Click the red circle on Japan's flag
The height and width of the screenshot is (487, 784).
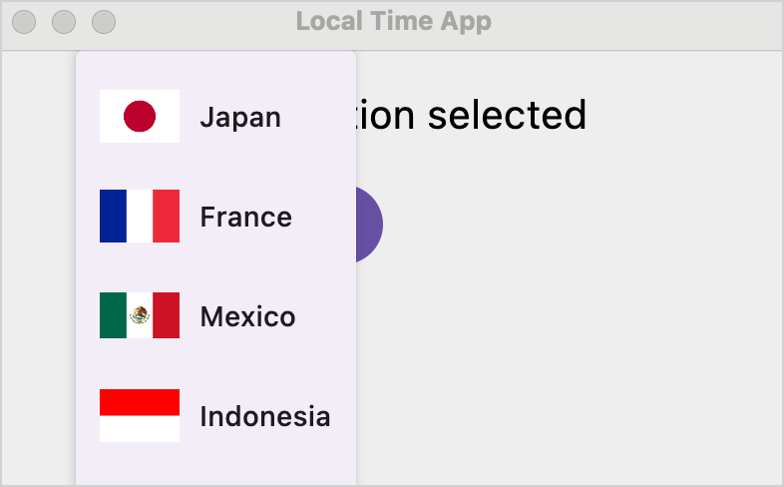(140, 116)
